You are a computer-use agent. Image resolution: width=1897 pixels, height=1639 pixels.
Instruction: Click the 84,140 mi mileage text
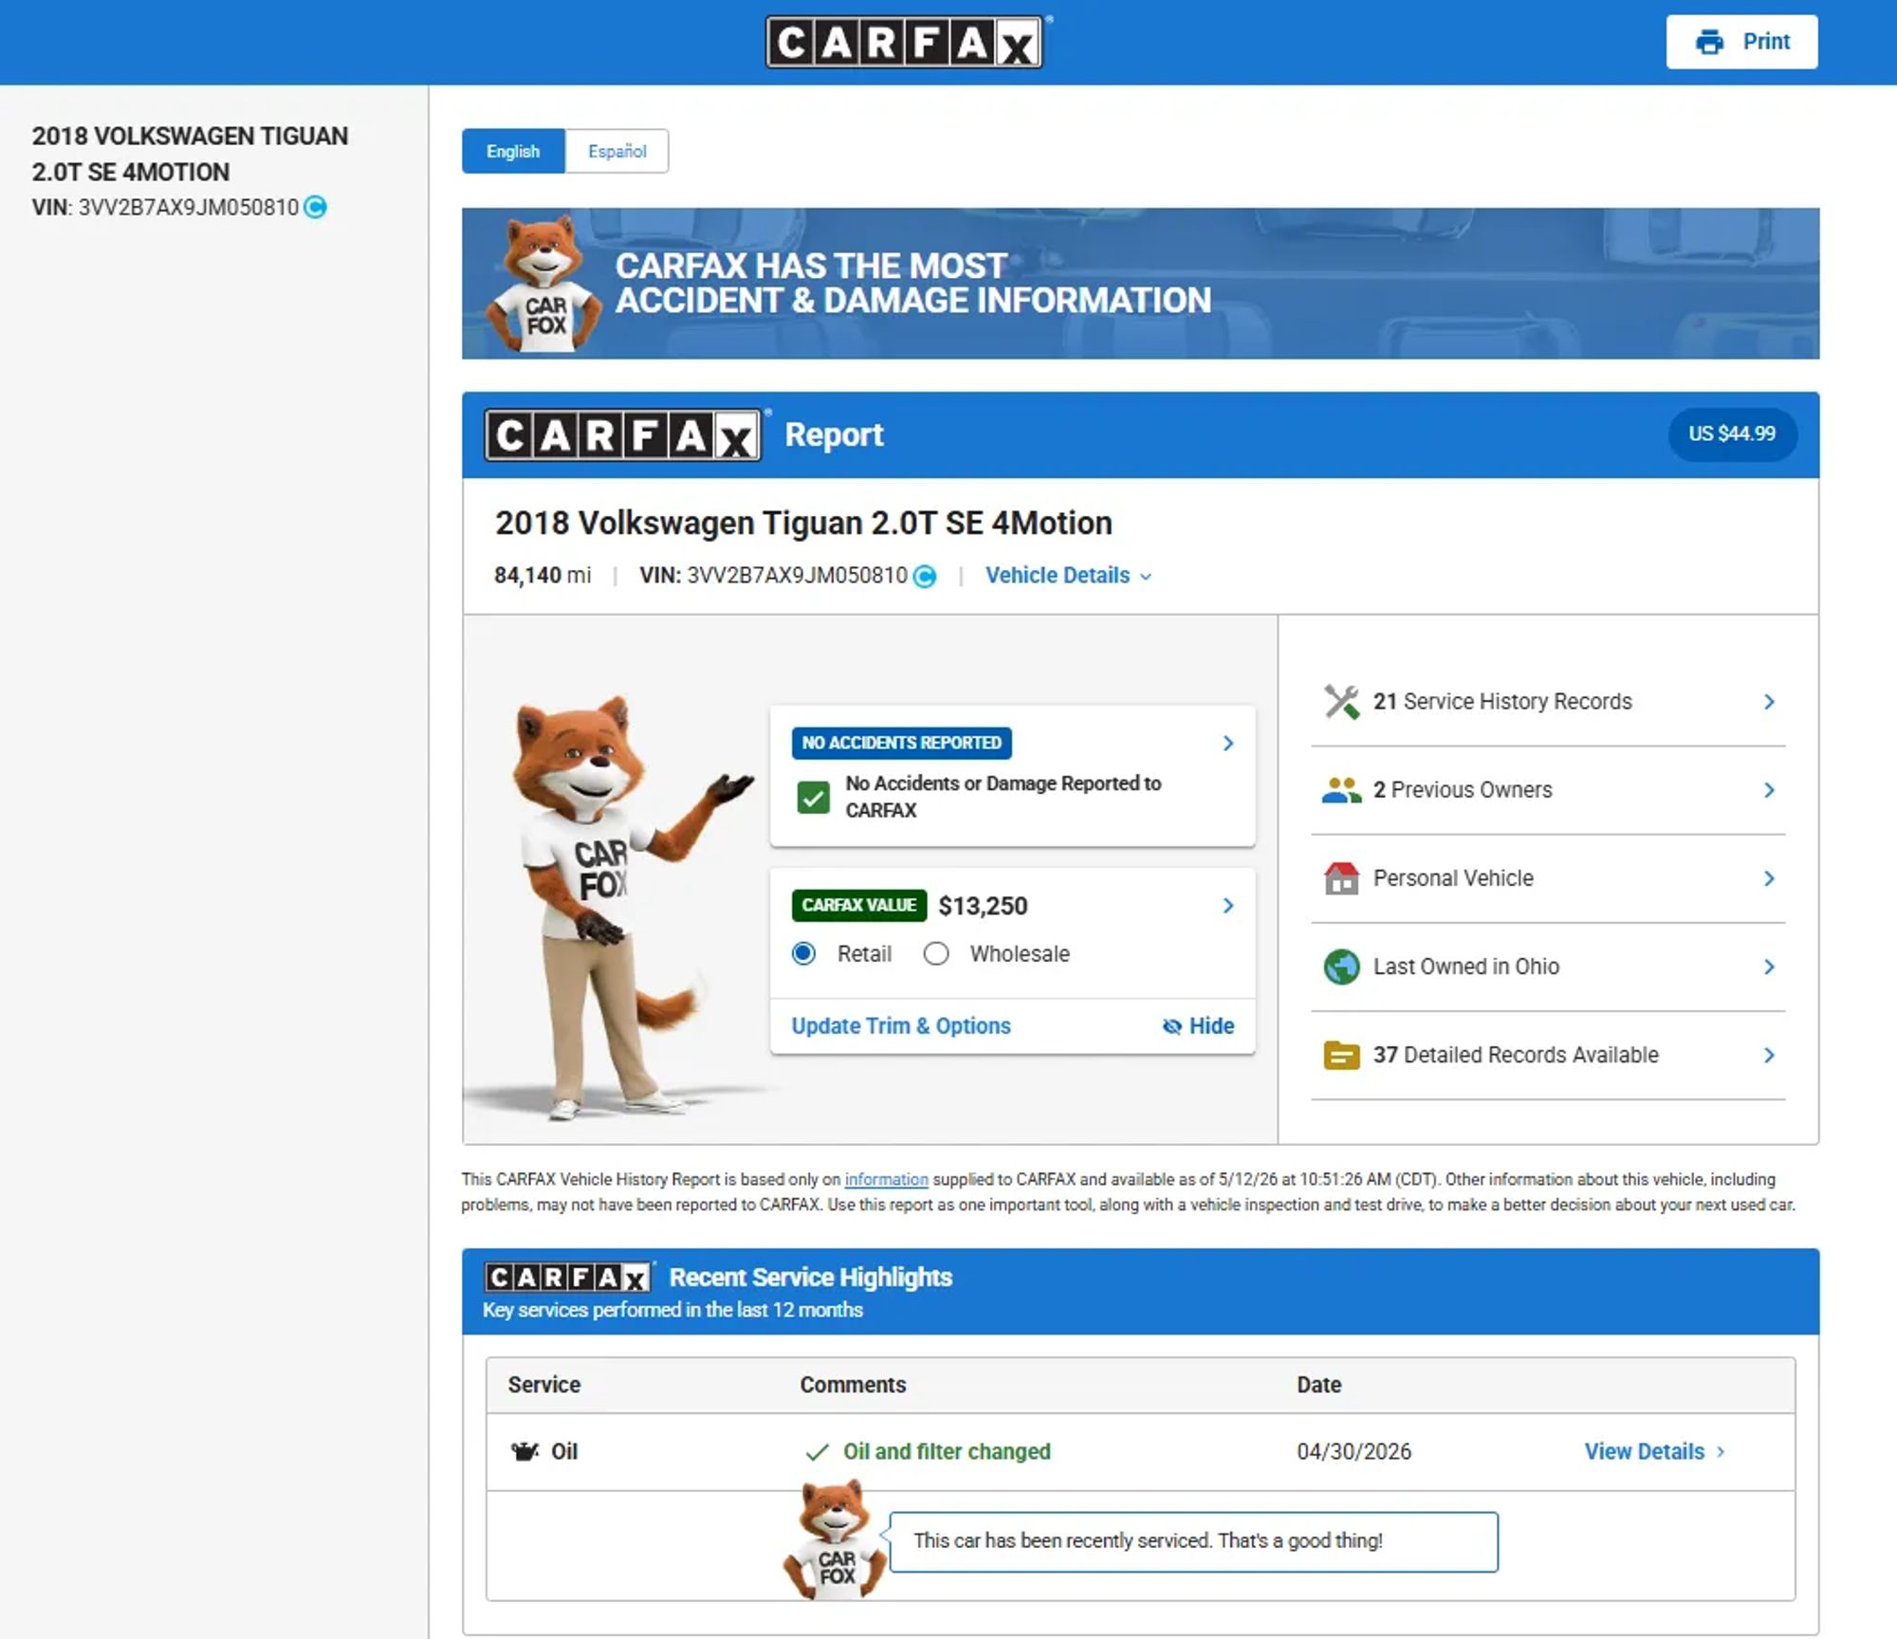pos(543,576)
